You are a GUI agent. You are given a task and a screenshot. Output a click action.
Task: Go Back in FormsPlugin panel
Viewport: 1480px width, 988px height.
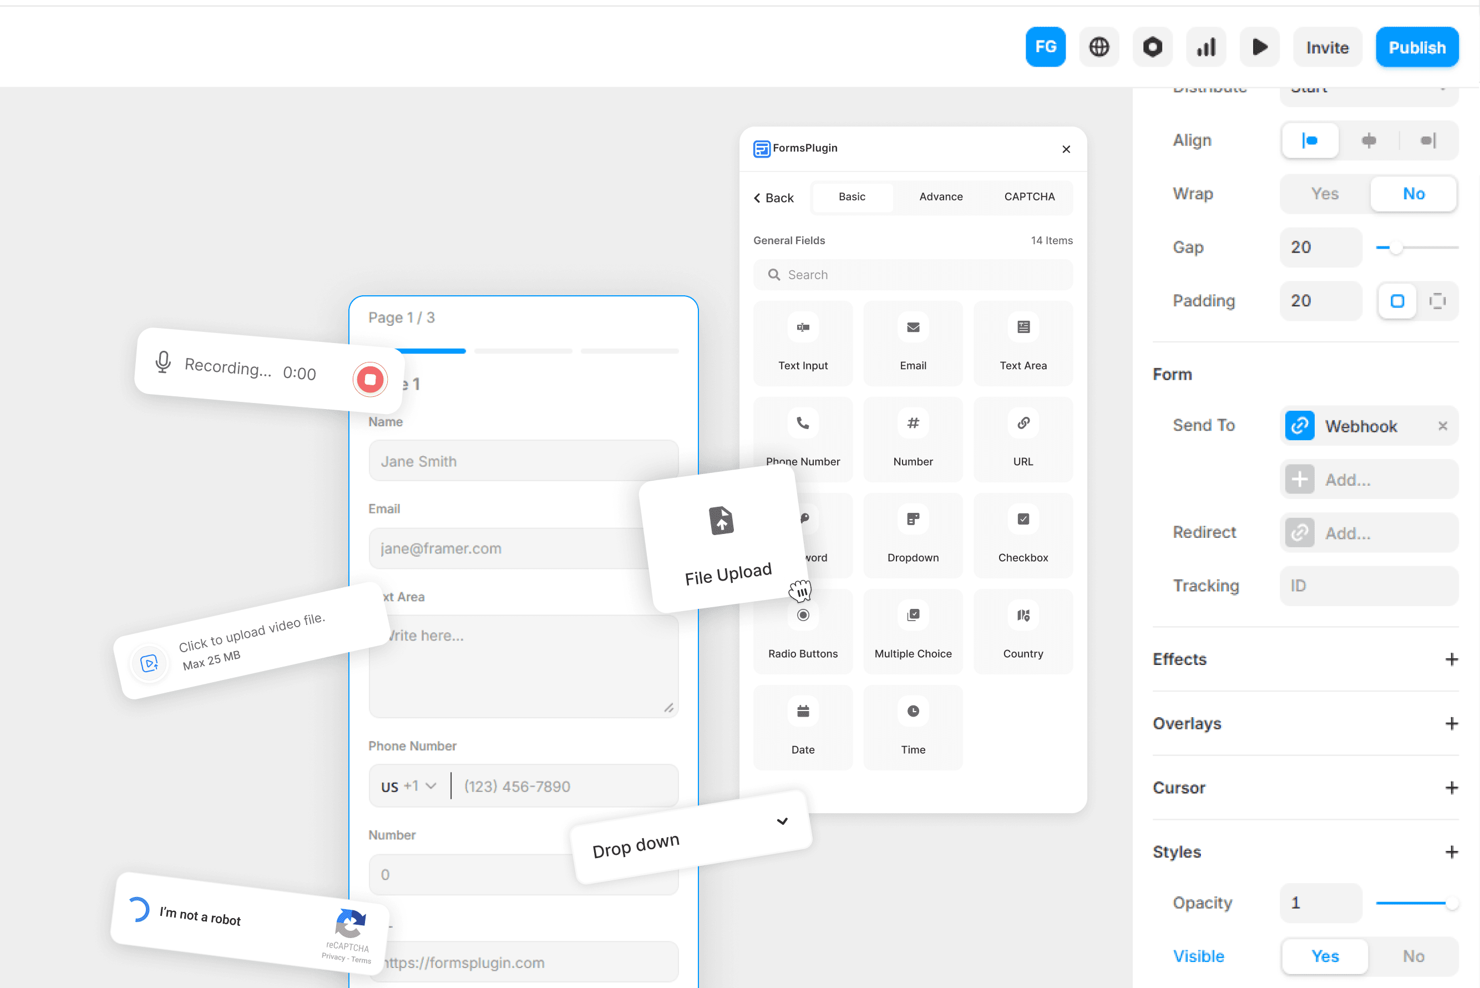coord(773,198)
